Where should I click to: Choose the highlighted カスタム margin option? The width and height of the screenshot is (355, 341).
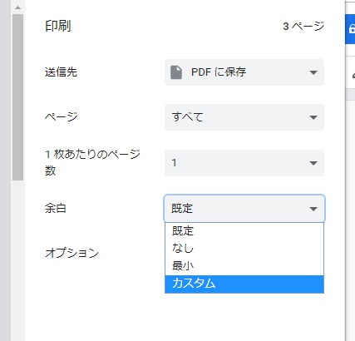click(244, 284)
